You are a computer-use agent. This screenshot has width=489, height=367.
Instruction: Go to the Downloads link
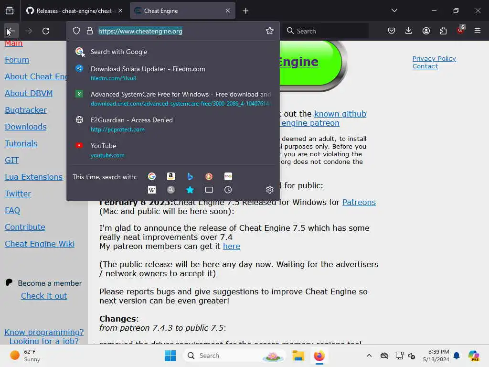tap(26, 127)
